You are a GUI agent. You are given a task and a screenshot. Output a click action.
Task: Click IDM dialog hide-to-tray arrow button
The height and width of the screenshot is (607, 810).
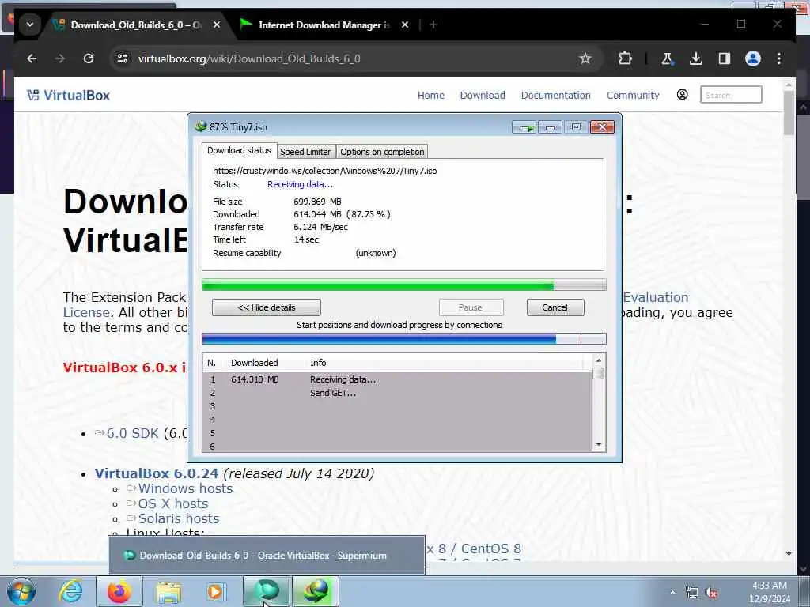coord(524,127)
